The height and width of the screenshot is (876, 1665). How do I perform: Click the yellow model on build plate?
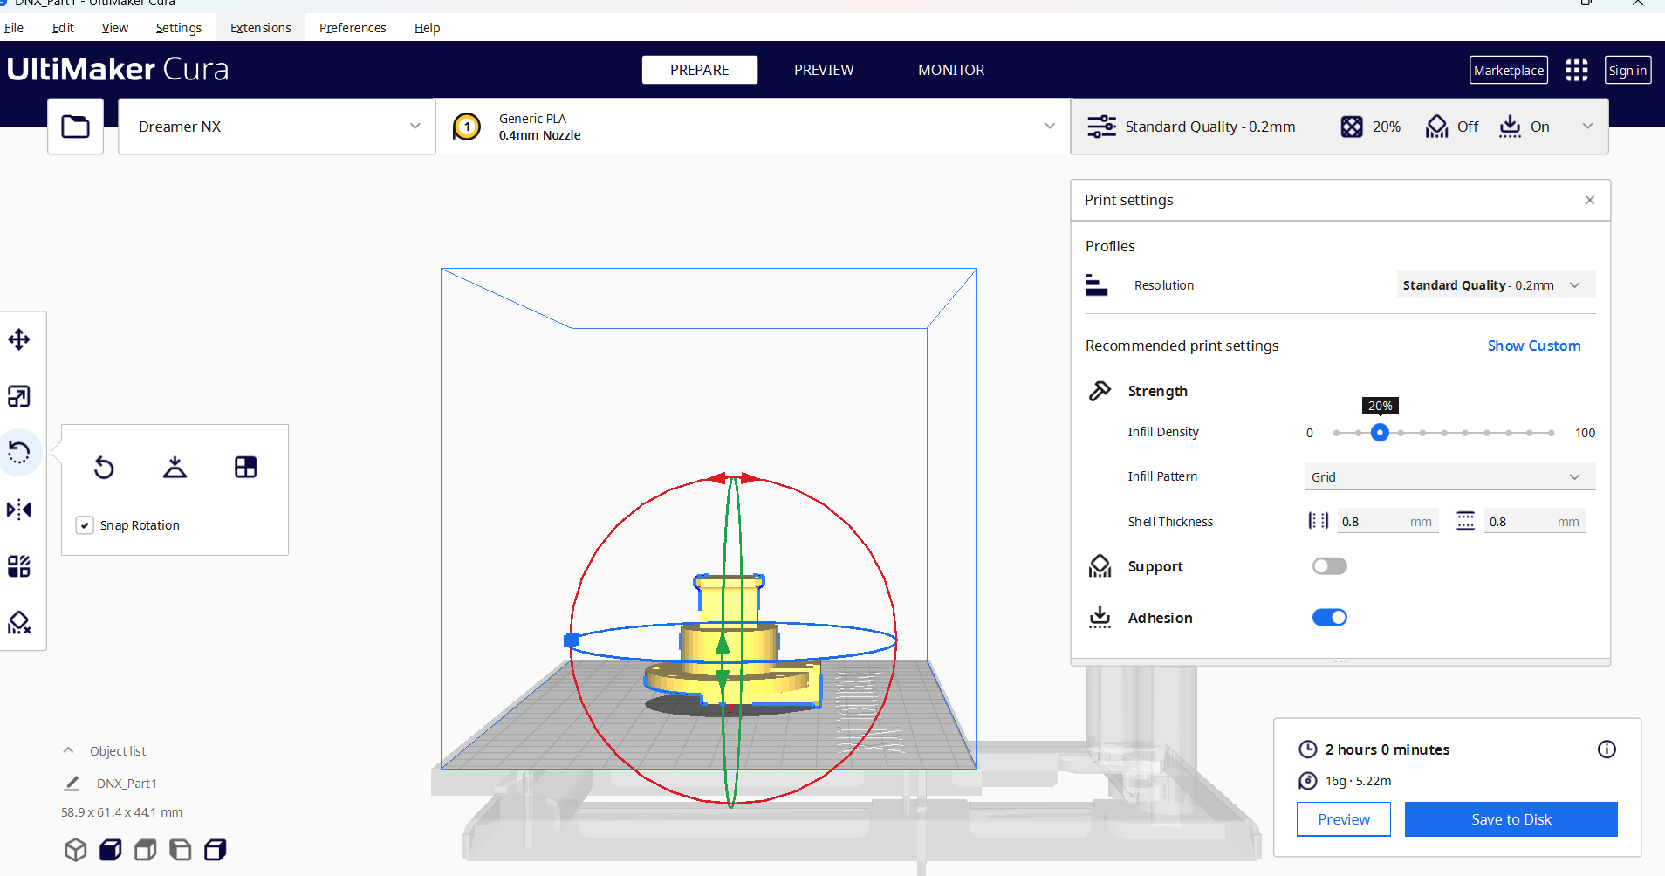[731, 641]
